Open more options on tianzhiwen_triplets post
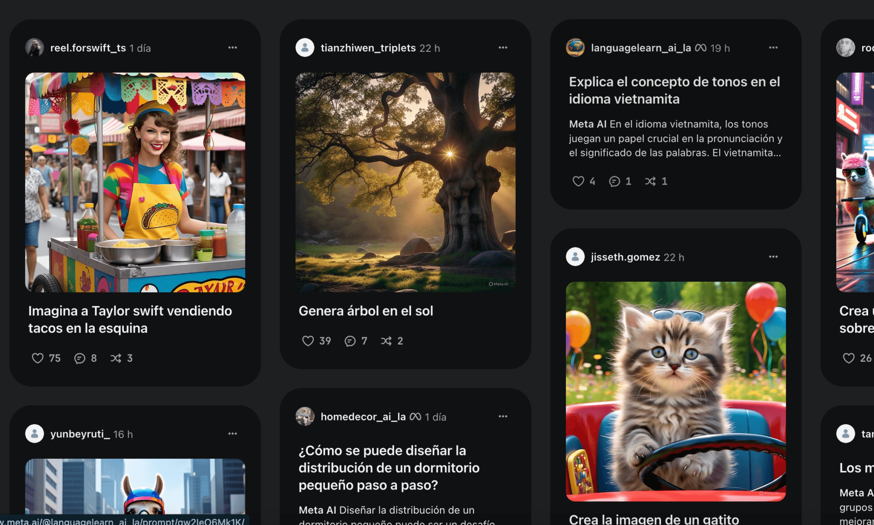The image size is (874, 525). (x=503, y=48)
